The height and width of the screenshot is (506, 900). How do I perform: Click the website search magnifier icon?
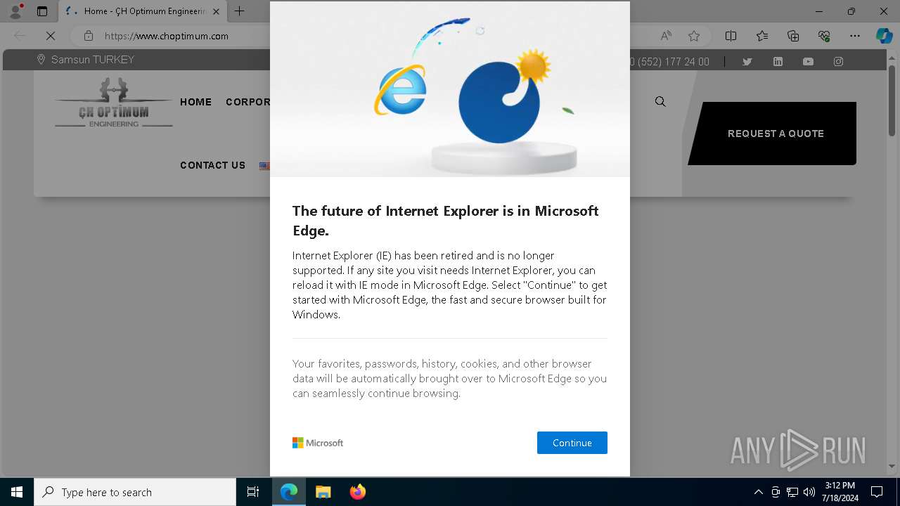pos(660,101)
